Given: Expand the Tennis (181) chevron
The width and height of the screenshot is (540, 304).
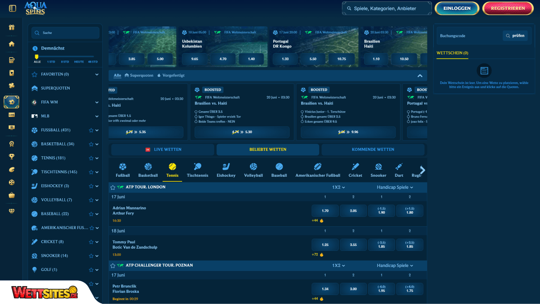Looking at the screenshot, I should 97,158.
